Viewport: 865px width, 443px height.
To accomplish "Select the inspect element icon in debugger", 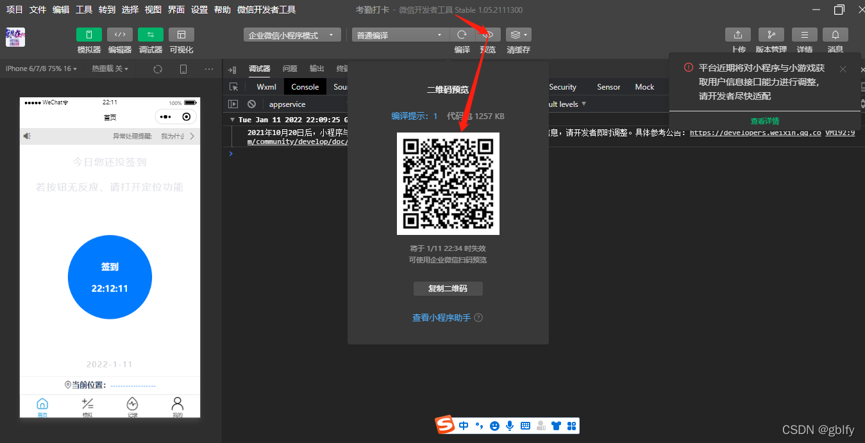I will tap(235, 86).
